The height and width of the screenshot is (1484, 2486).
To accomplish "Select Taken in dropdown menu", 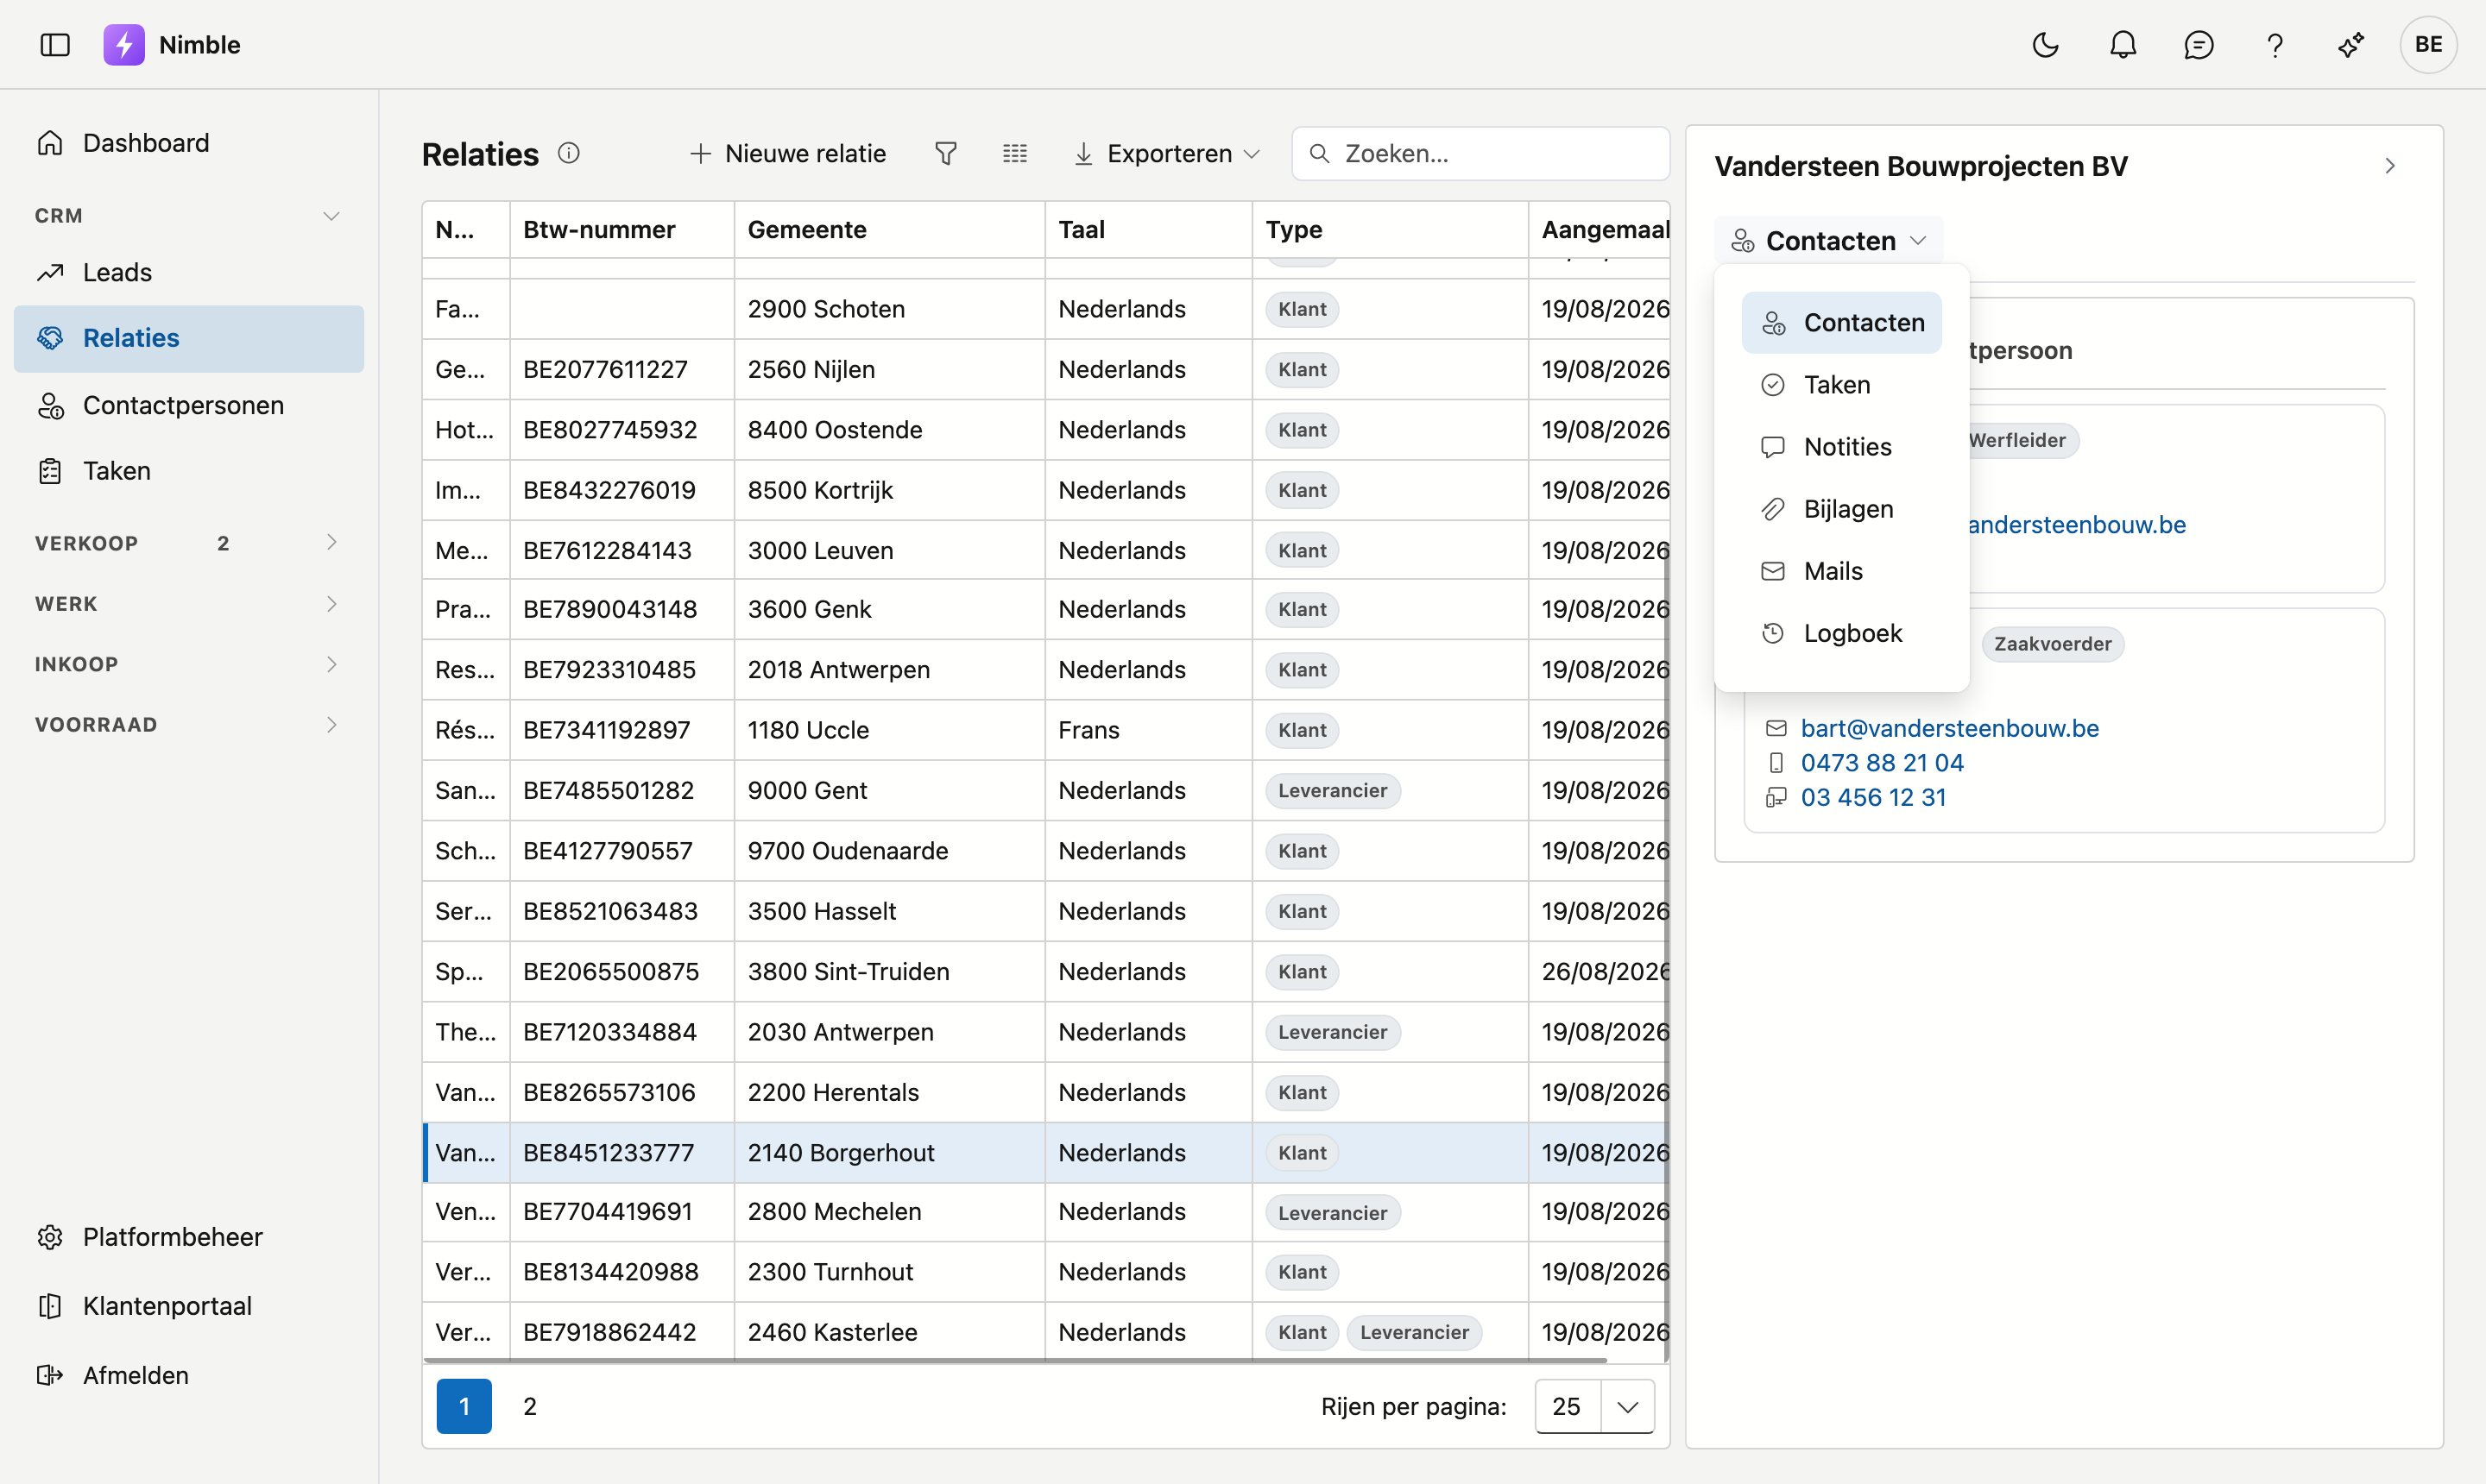I will pyautogui.click(x=1840, y=385).
